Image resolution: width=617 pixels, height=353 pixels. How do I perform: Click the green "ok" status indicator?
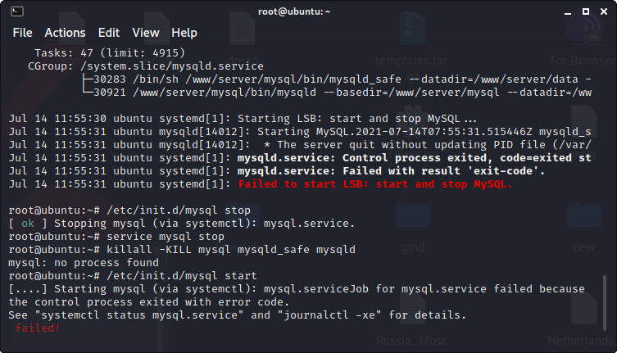(28, 224)
